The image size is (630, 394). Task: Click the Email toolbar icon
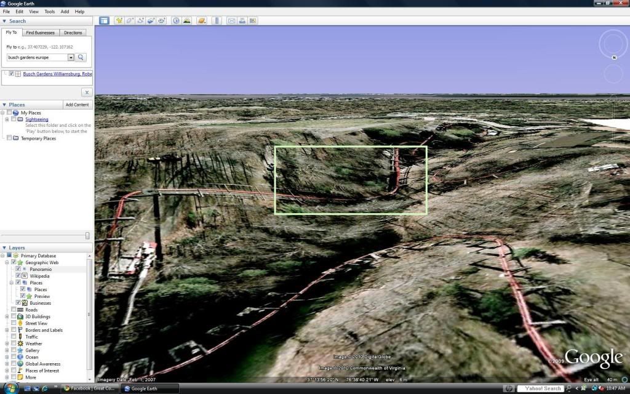[232, 20]
